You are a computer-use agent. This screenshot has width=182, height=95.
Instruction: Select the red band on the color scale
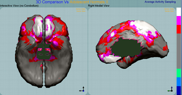pyautogui.click(x=179, y=29)
